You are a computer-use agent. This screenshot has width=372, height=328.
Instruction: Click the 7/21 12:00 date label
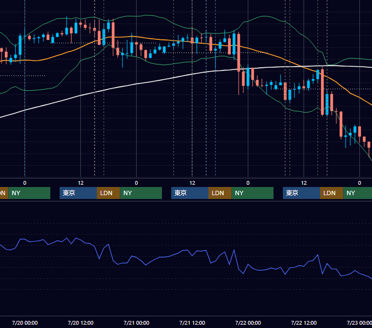click(192, 323)
